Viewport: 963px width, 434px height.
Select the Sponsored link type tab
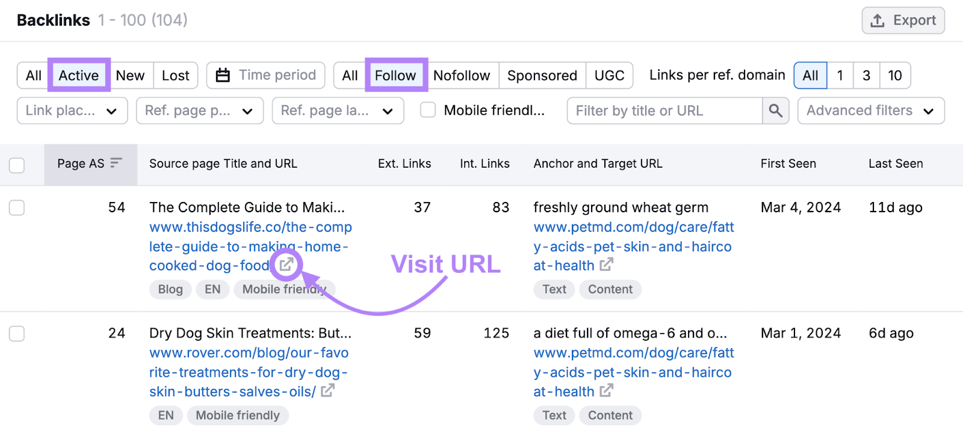(x=541, y=75)
